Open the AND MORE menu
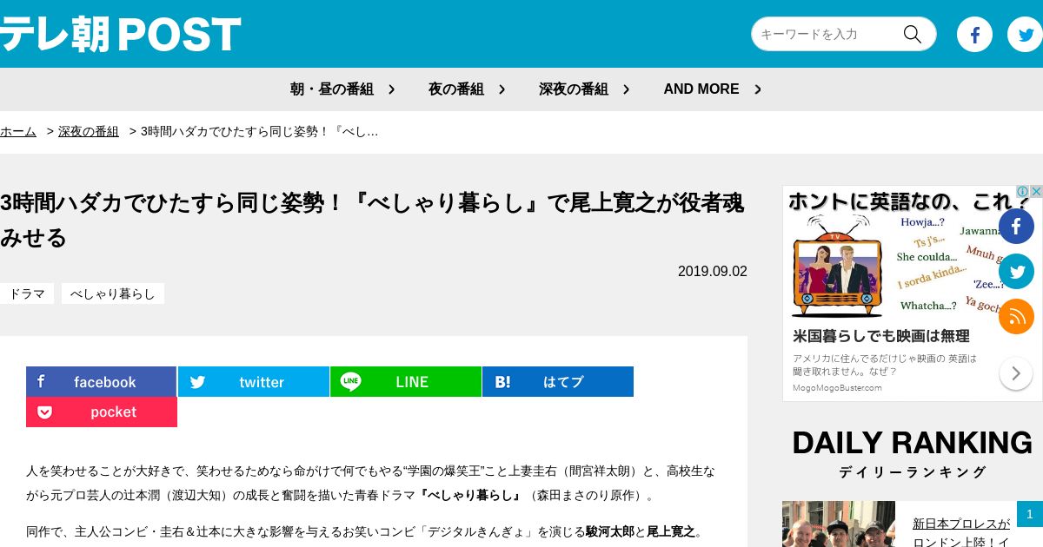1043x547 pixels. click(x=701, y=89)
